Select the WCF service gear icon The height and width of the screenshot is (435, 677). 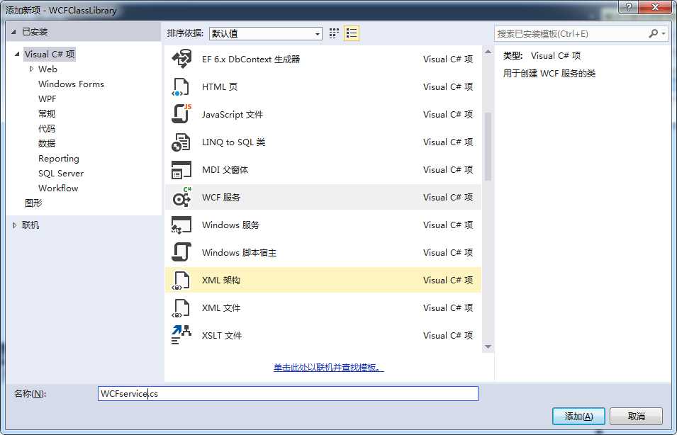tap(181, 197)
